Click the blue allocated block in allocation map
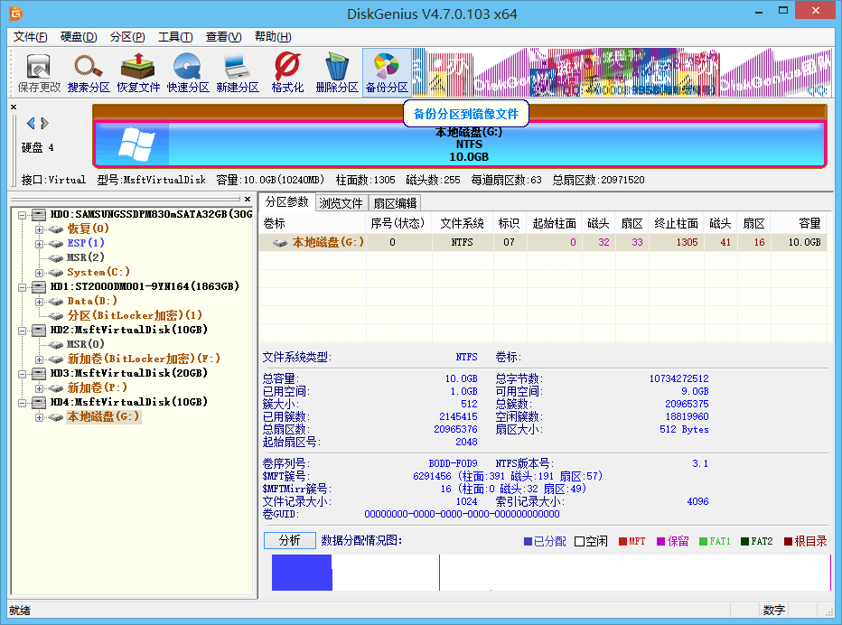 pyautogui.click(x=302, y=573)
